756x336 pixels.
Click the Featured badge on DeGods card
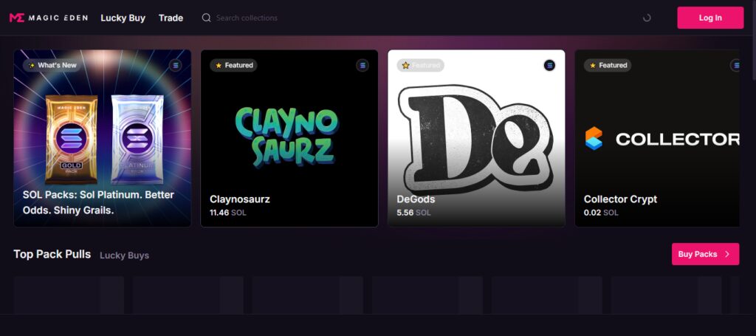[x=420, y=65]
